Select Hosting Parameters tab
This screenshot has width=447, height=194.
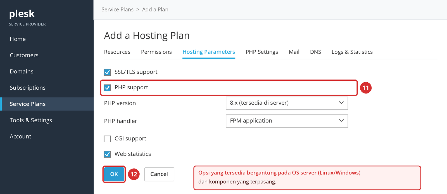[x=209, y=52]
